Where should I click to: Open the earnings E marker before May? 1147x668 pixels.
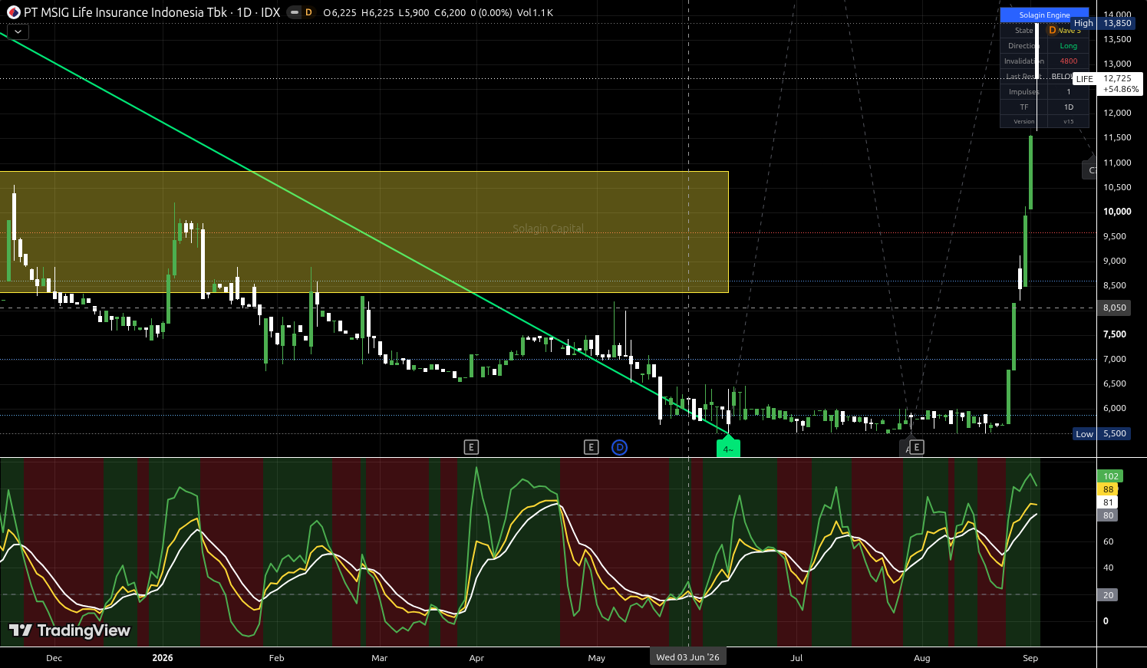[591, 447]
